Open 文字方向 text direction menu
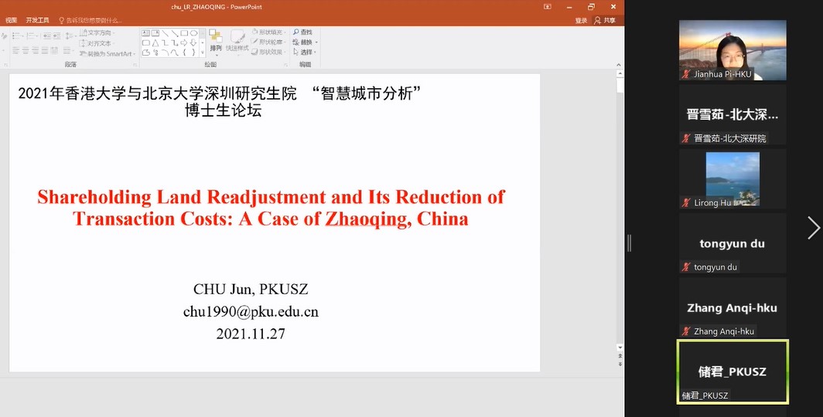 [97, 32]
